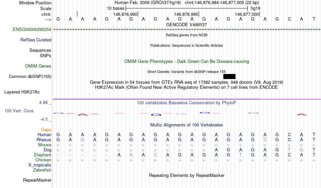Select the Chicken alignment row label
Screen dimensions: 321x188
pyautogui.click(x=43, y=160)
